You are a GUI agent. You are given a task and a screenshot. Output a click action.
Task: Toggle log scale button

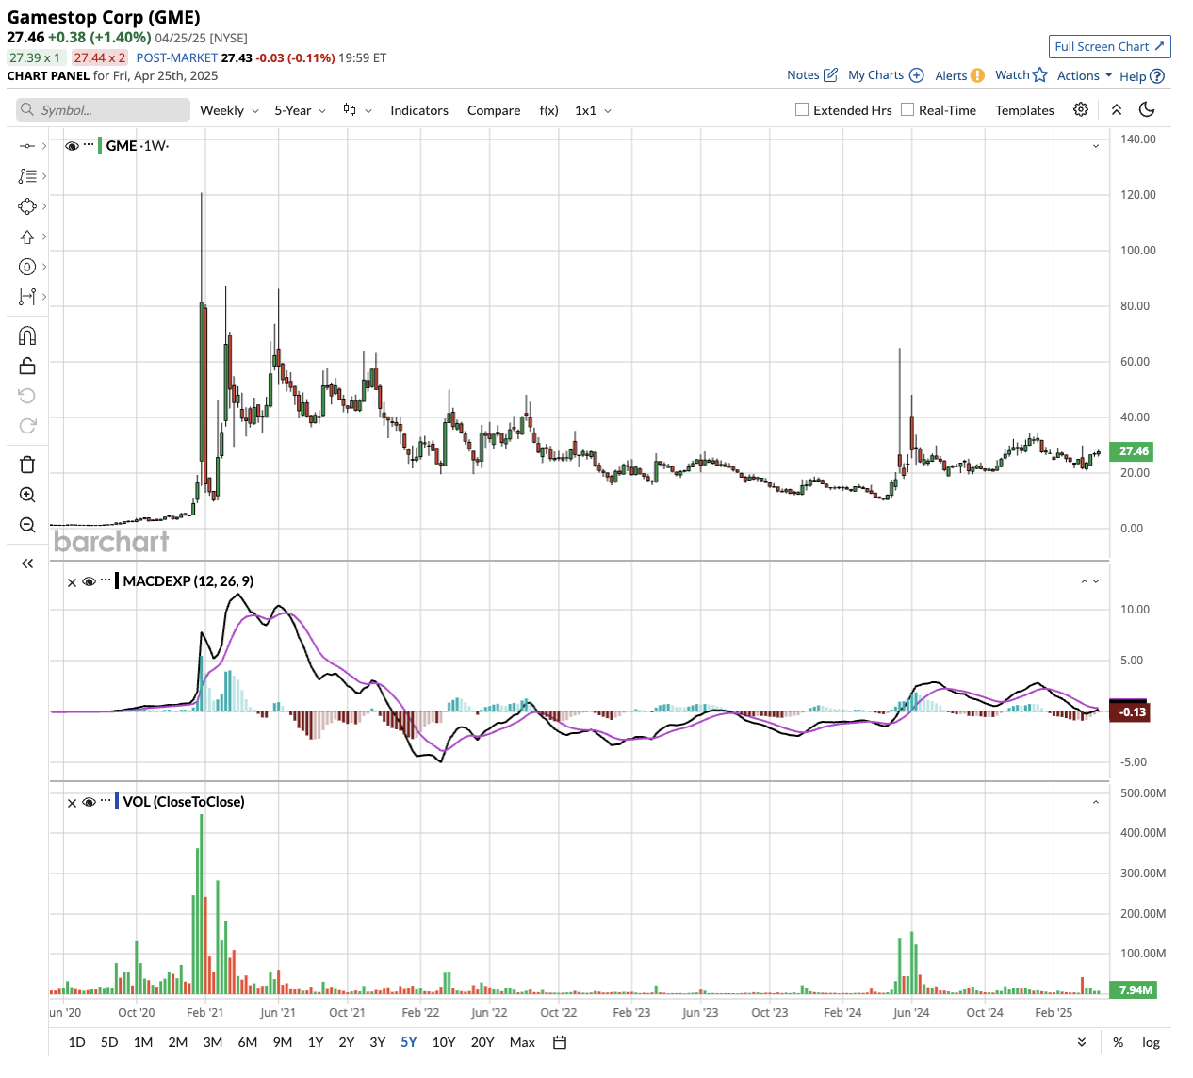[1151, 1042]
